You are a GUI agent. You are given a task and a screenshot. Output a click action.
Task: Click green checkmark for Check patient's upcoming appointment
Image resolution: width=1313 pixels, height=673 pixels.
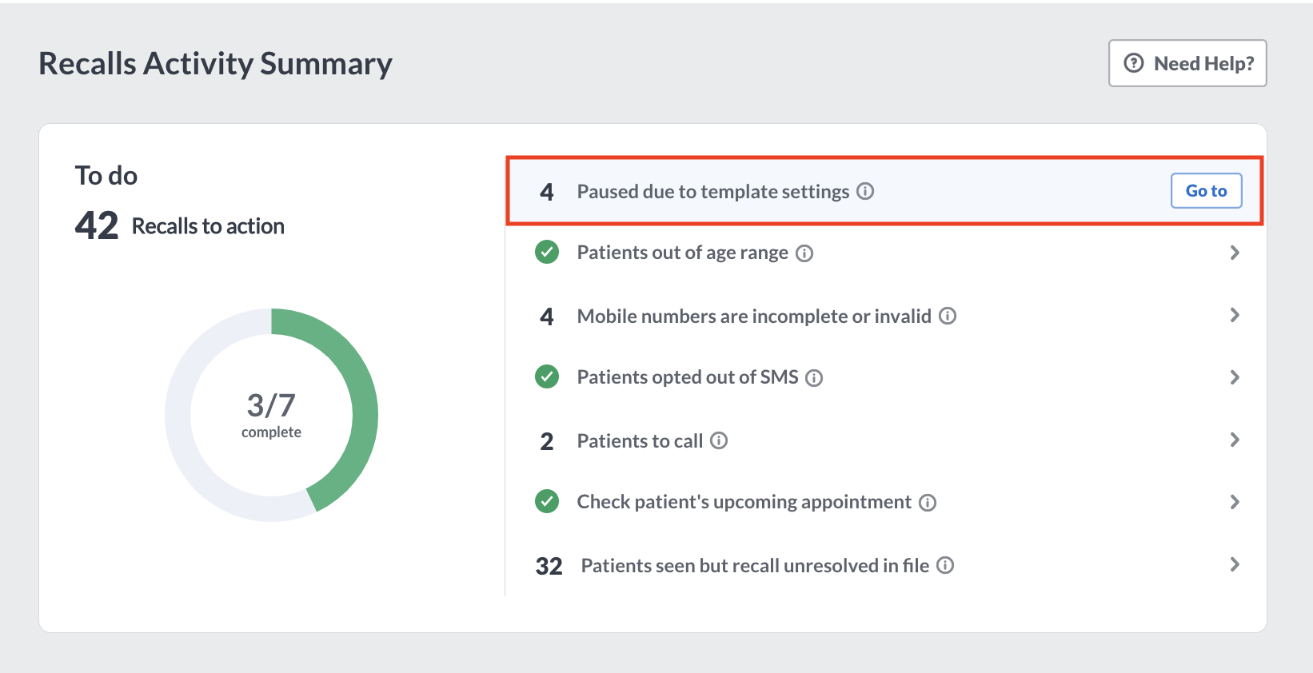point(547,501)
